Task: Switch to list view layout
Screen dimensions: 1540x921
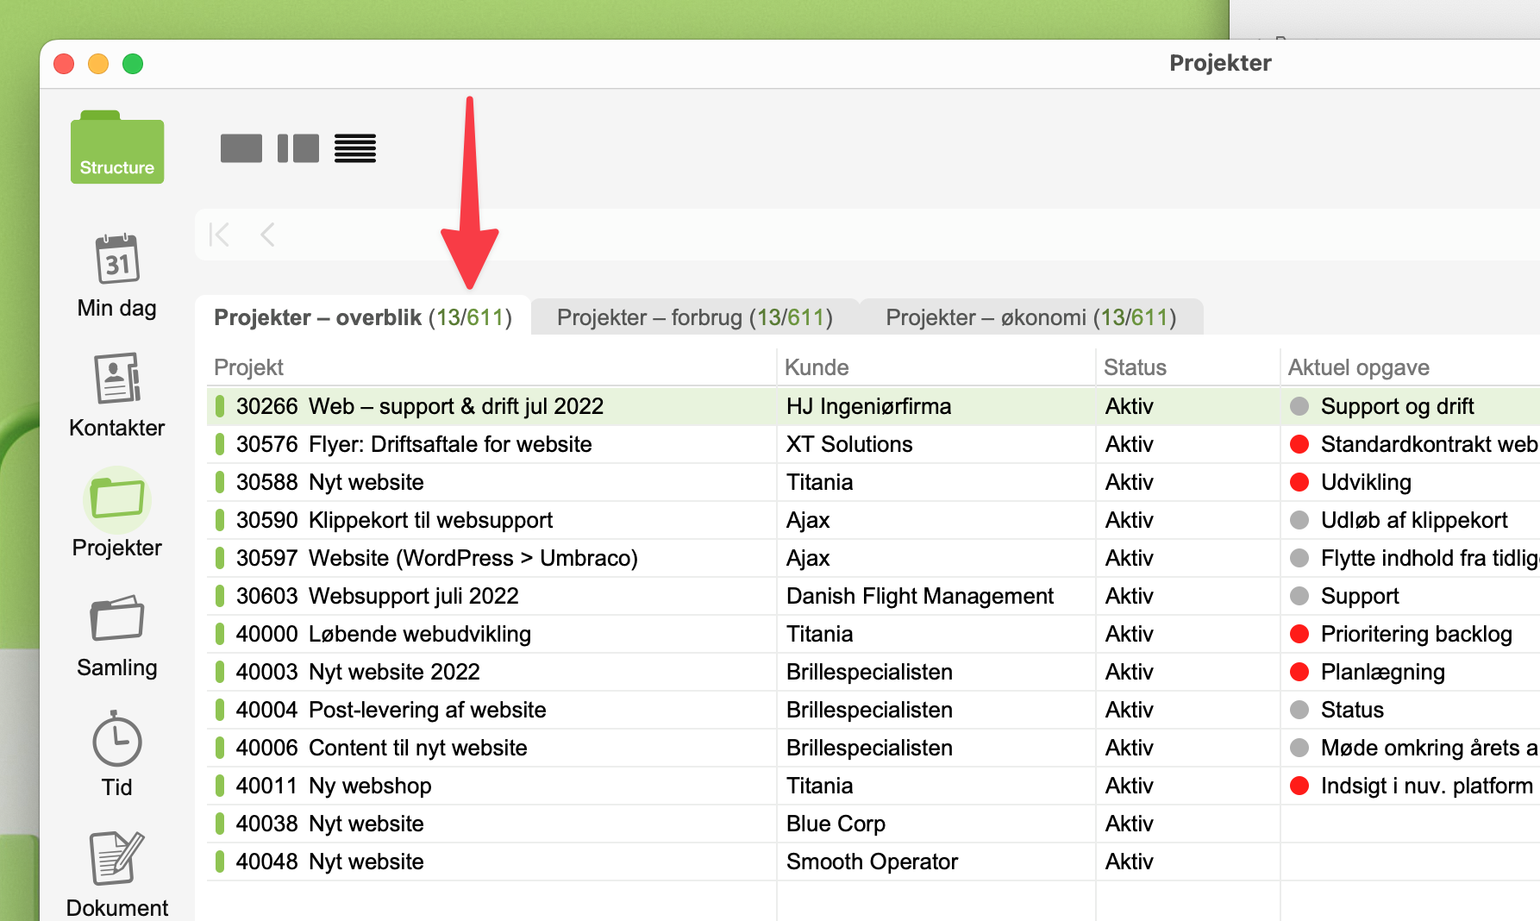Action: (x=355, y=148)
